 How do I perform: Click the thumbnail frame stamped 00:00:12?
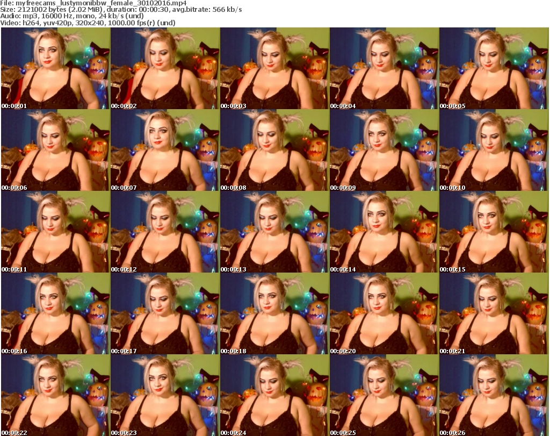point(165,232)
